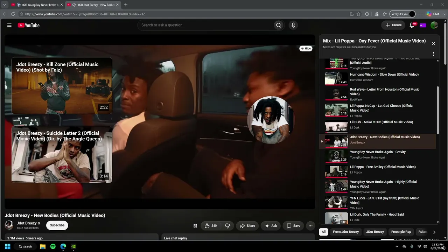Image resolution: width=448 pixels, height=252 pixels.
Task: Launch File Explorer from taskbar
Action: pos(43,246)
